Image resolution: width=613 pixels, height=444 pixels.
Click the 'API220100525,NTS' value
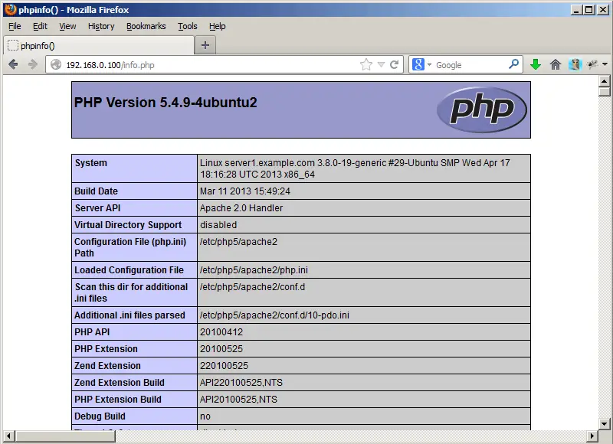click(241, 382)
